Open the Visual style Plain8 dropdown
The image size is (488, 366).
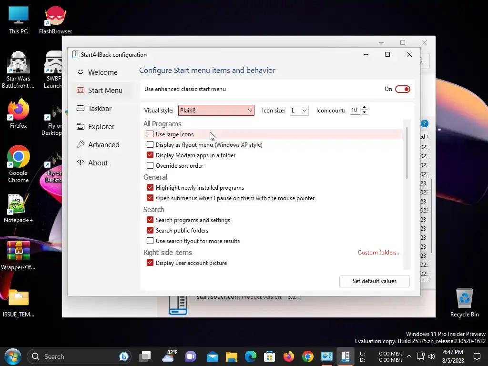216,111
